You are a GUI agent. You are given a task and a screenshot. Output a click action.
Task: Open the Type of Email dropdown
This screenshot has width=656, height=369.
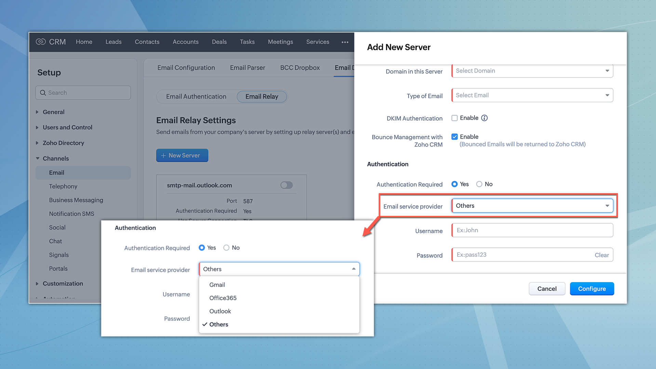point(532,95)
